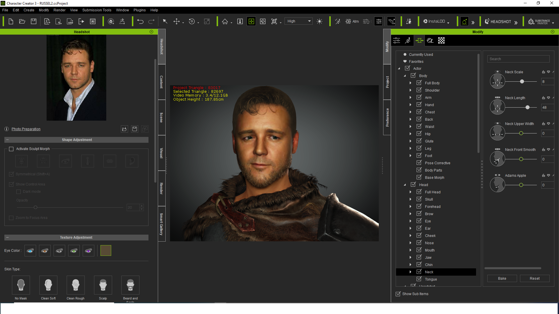Toggle the Tongue checkbox
This screenshot has width=559, height=314.
pos(419,279)
